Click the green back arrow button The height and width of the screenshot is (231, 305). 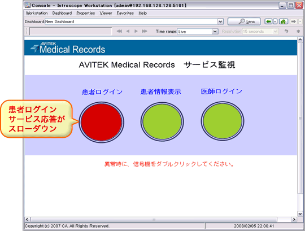pos(269,21)
